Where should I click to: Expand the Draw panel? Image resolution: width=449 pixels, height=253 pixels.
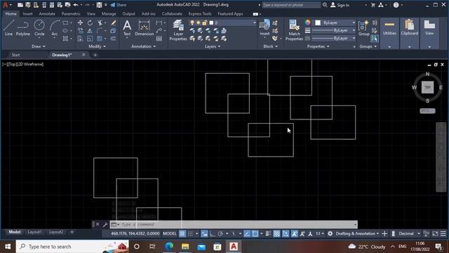[x=39, y=46]
